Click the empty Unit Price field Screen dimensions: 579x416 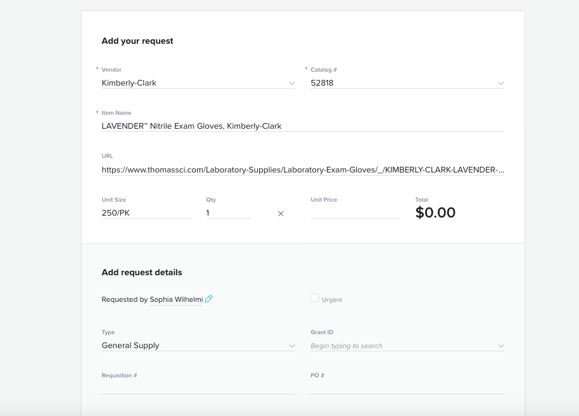point(355,213)
